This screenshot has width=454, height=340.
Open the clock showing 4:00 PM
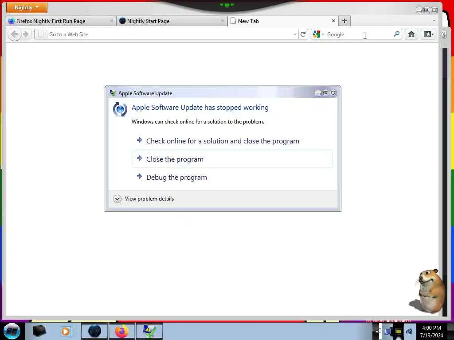coord(431,332)
